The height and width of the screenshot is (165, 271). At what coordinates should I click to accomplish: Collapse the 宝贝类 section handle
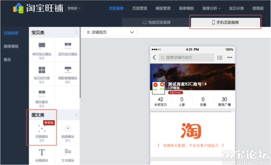[x=76, y=33]
